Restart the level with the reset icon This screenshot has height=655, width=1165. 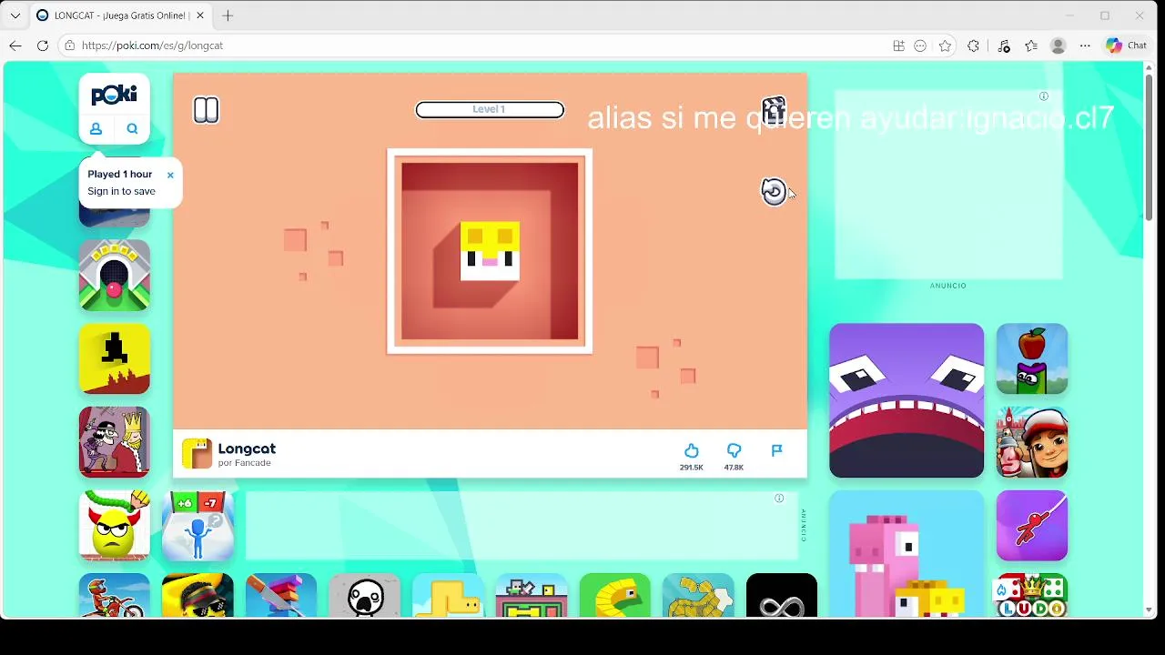774,191
